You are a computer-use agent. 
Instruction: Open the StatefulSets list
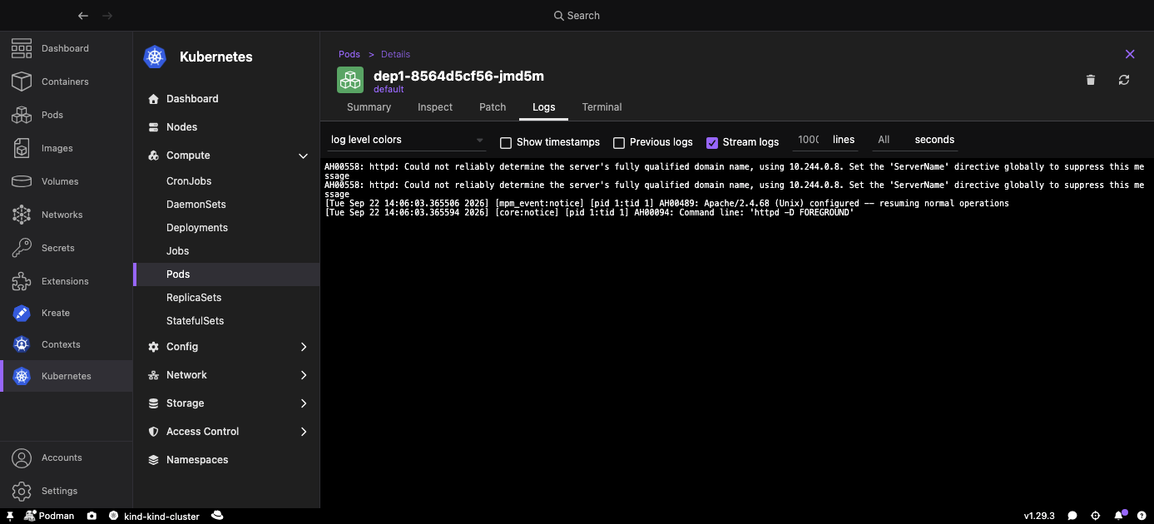coord(226,321)
